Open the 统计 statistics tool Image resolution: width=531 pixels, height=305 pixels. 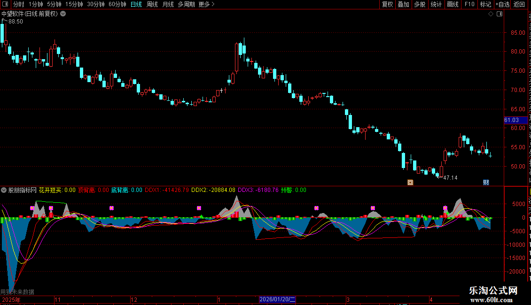436,4
